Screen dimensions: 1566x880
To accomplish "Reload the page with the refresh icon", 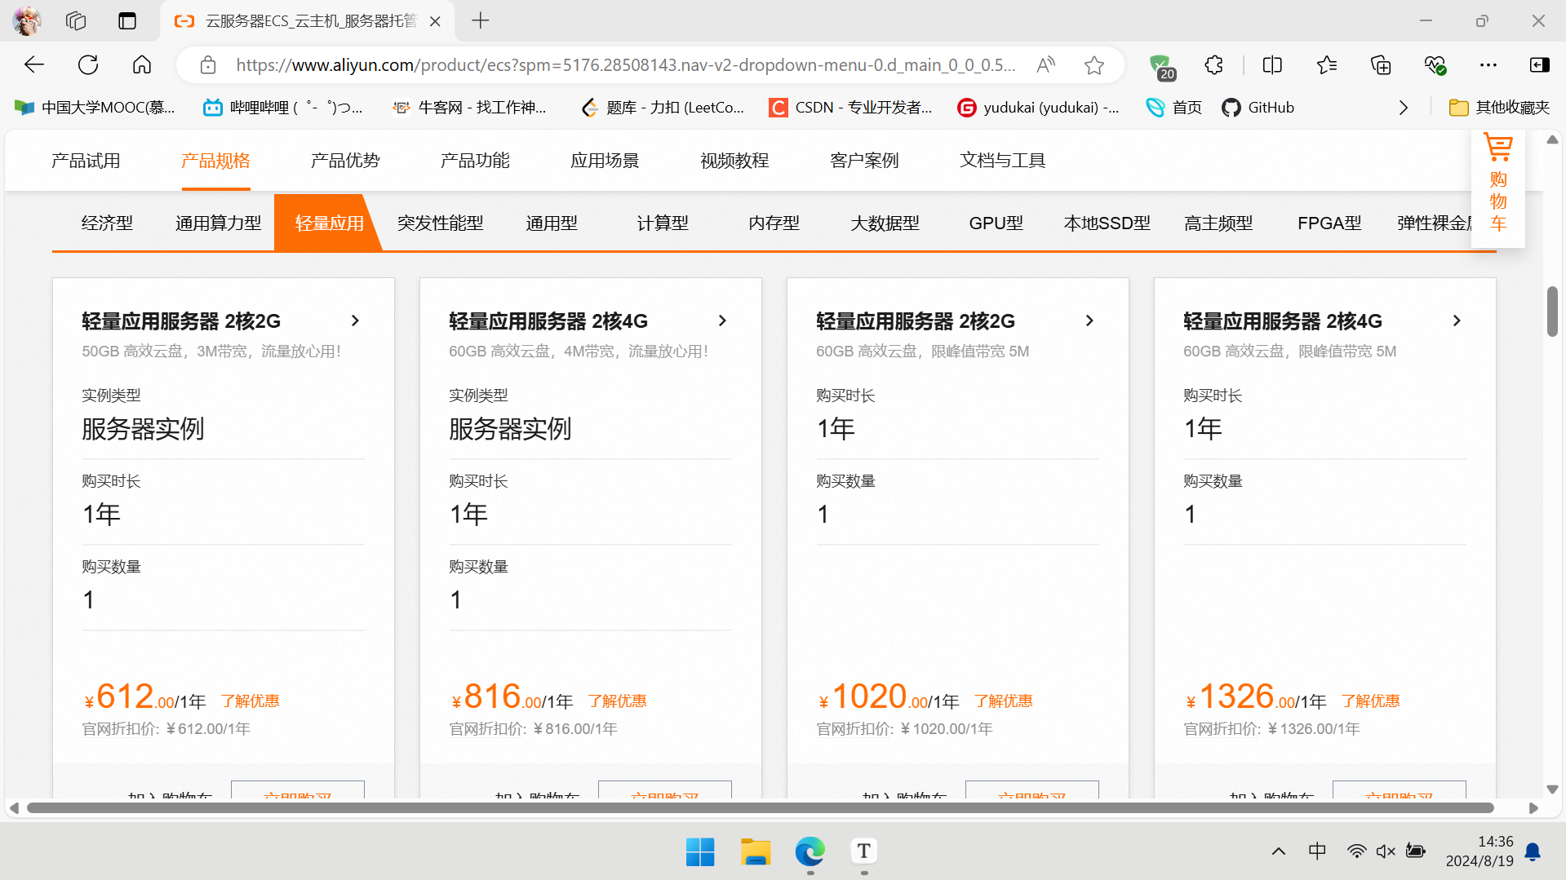I will point(88,65).
